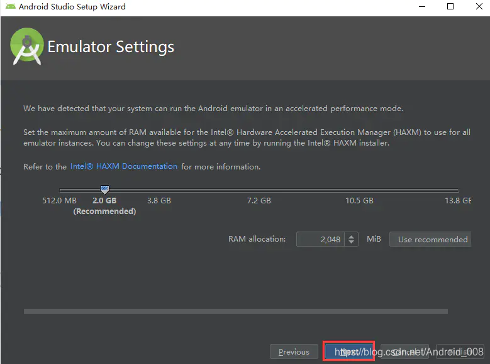Close the Android Studio Setup Wizard window
Viewport: 490px width, 364px height.
(x=479, y=6)
